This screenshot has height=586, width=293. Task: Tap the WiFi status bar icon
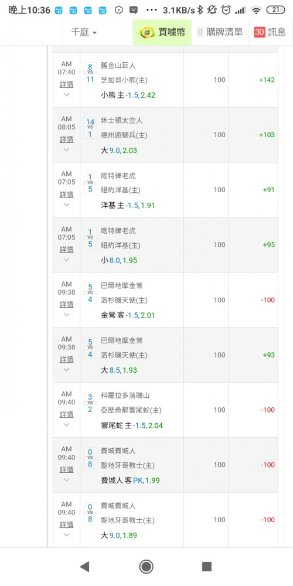[257, 10]
